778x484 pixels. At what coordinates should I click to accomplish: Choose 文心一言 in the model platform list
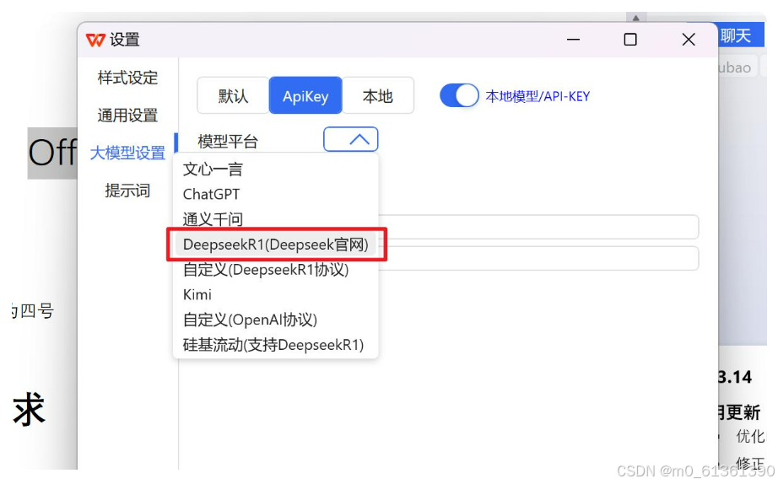coord(276,169)
